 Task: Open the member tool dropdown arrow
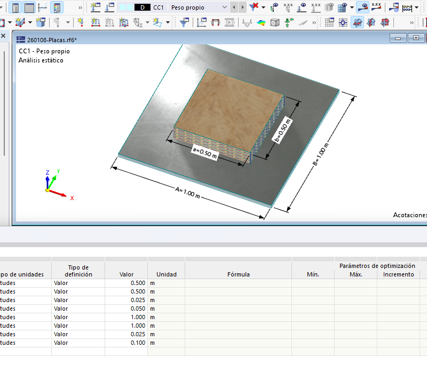tap(68, 22)
